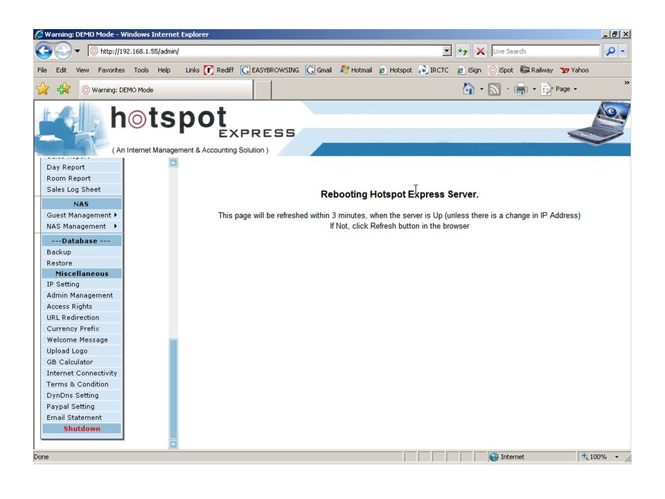665x499 pixels.
Task: Expand Guest Management submenu
Action: pyautogui.click(x=82, y=215)
